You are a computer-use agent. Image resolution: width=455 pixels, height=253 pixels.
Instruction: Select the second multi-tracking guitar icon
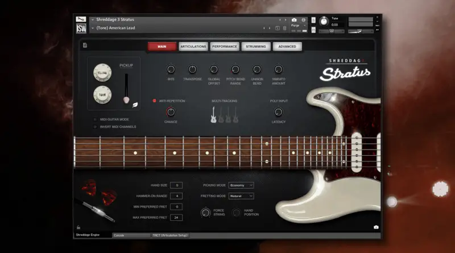(x=221, y=115)
